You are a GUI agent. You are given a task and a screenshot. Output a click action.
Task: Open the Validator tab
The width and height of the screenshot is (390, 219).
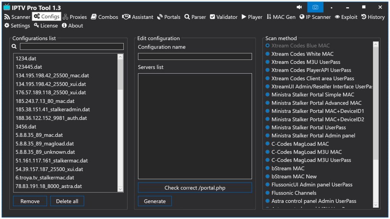pos(224,17)
